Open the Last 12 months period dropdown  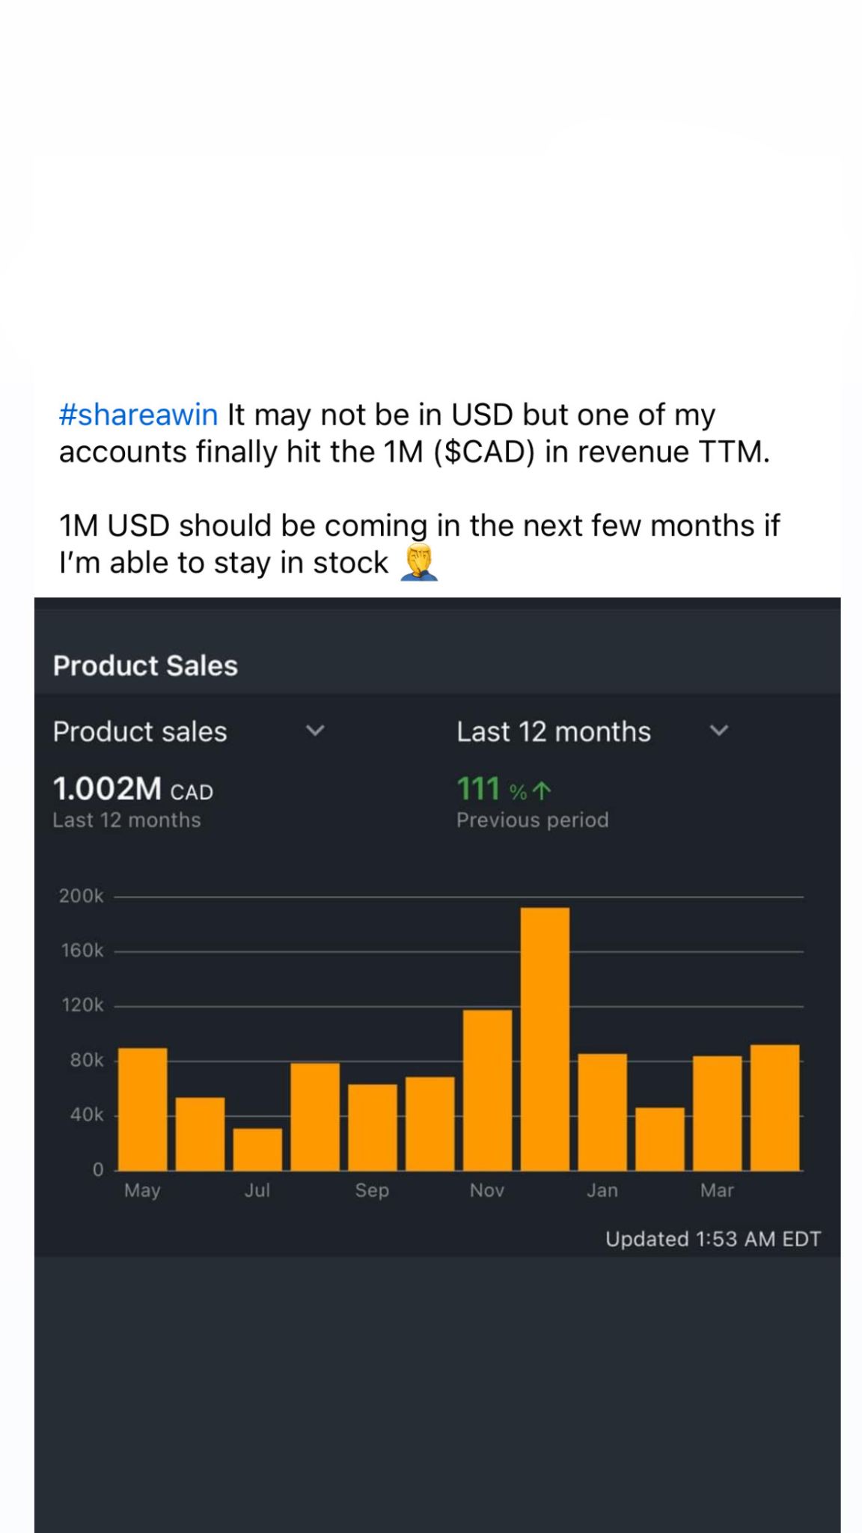[718, 731]
